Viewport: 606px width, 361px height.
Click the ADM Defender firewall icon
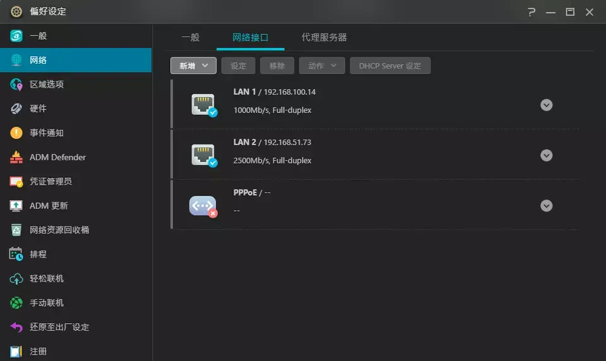pyautogui.click(x=16, y=157)
